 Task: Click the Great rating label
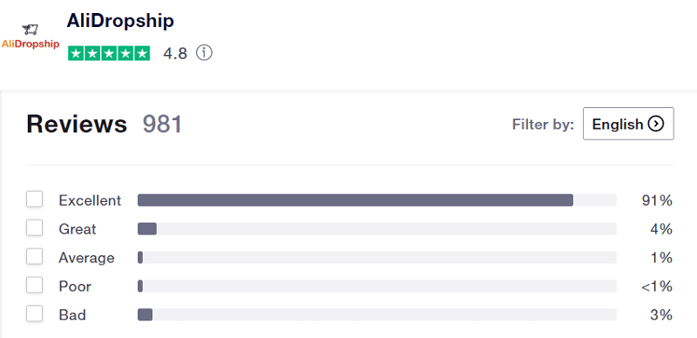point(78,229)
